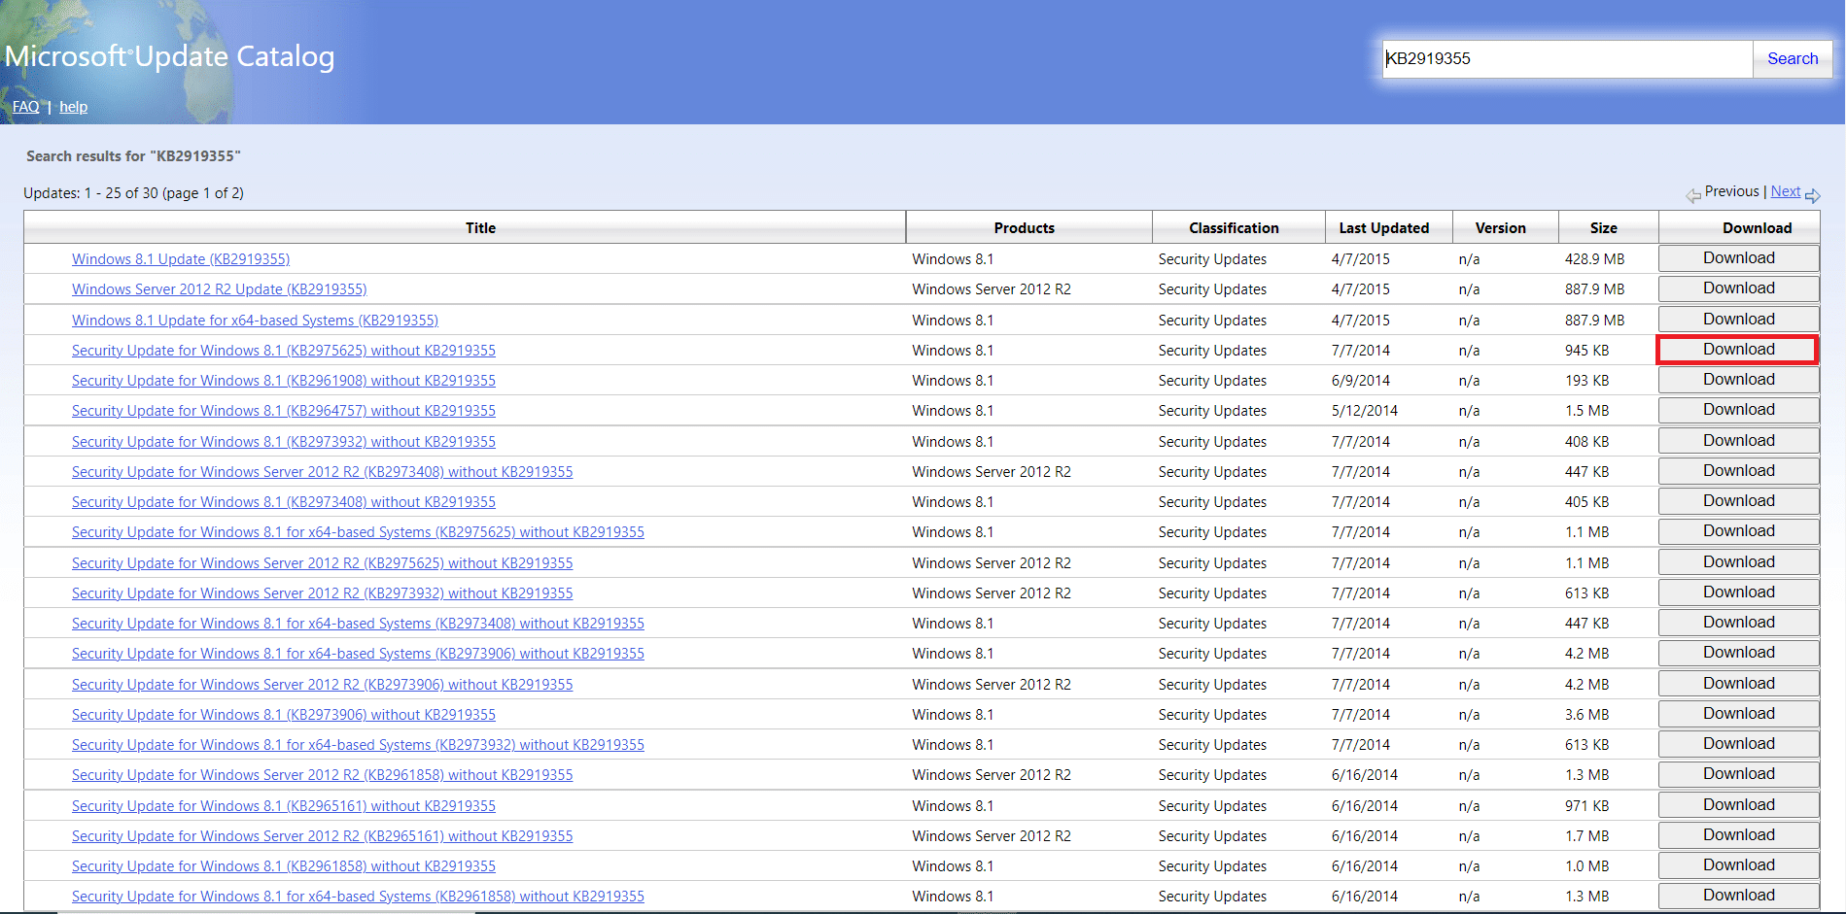This screenshot has height=914, width=1846.
Task: Open Windows 8.1 Update (KB2919355) link
Action: tap(181, 259)
